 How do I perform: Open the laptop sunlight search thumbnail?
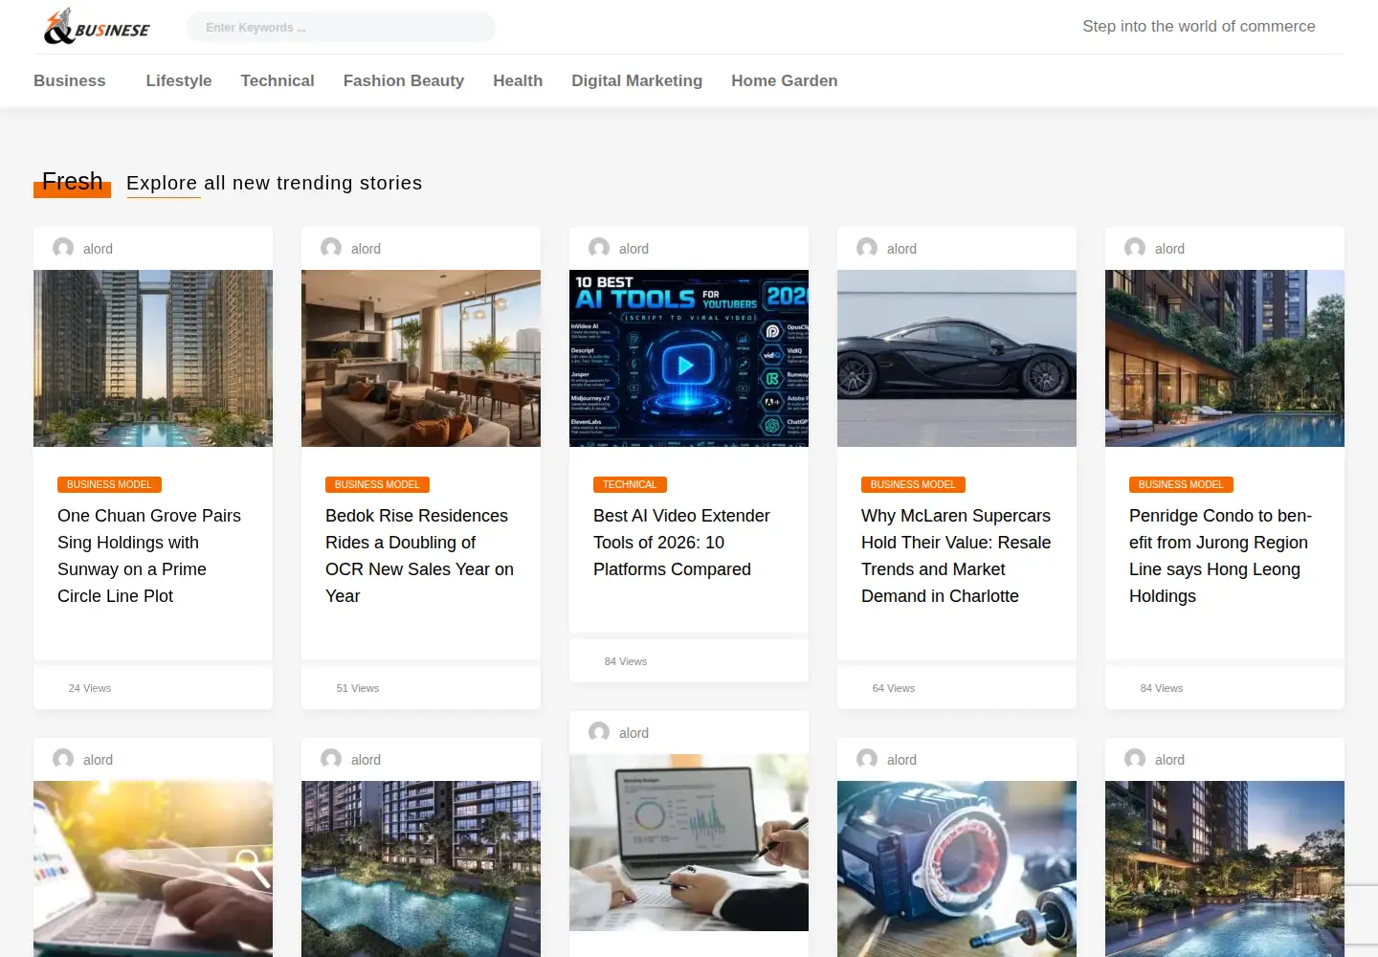pyautogui.click(x=153, y=869)
